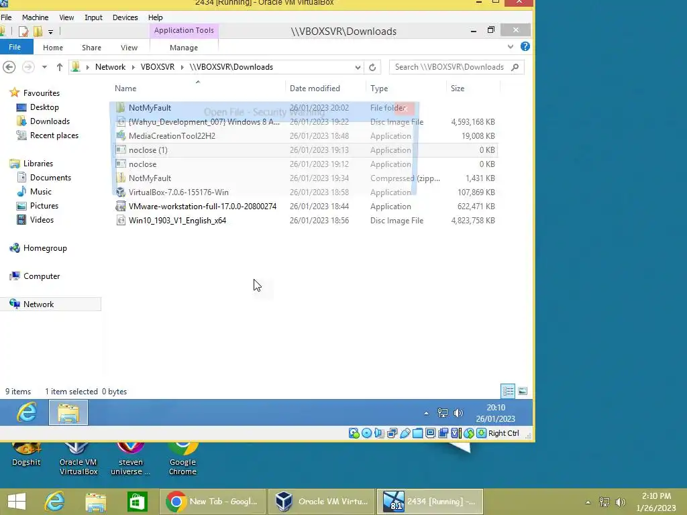Select Computer in navigation pane
687x515 pixels.
tap(35, 276)
